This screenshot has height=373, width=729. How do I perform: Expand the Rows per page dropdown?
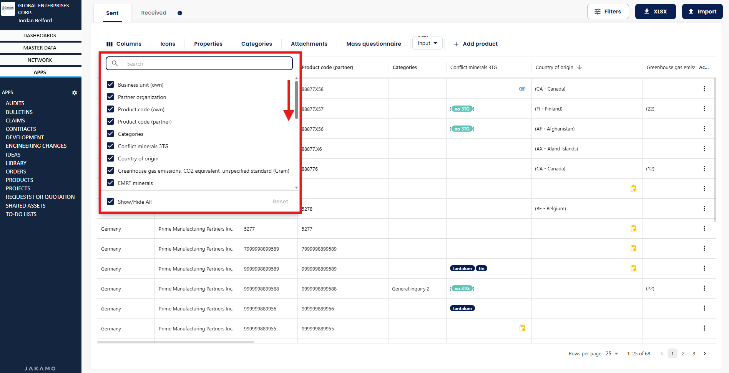[x=612, y=353]
